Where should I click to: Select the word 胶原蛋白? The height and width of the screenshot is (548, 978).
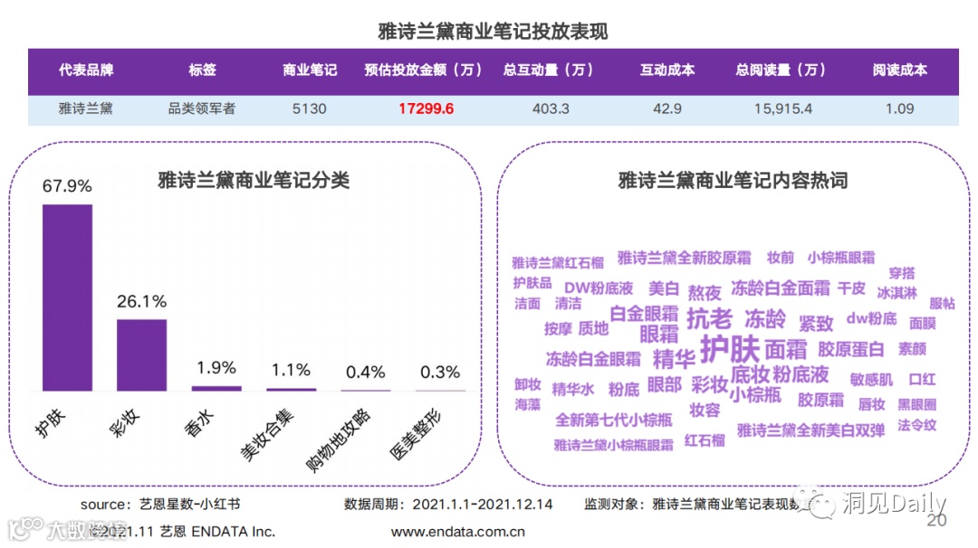coord(850,349)
